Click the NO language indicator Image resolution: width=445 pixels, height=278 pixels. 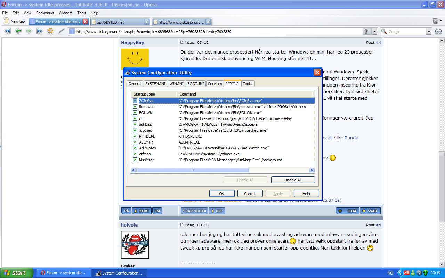pos(390,273)
